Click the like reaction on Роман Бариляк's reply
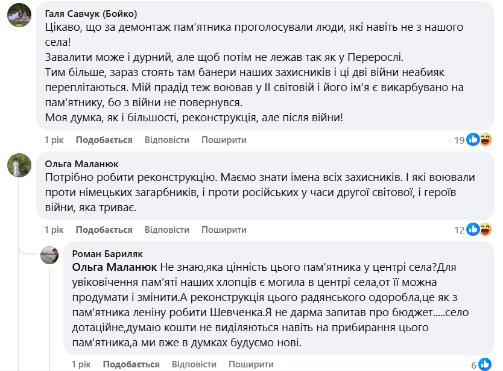The width and height of the screenshot is (503, 371). point(486,364)
